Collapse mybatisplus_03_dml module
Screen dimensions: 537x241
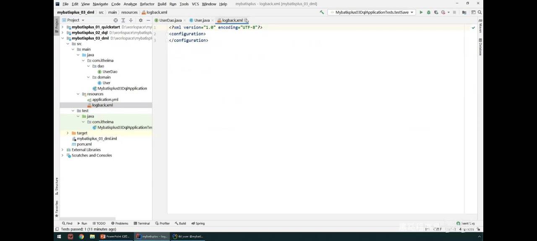[x=63, y=38]
